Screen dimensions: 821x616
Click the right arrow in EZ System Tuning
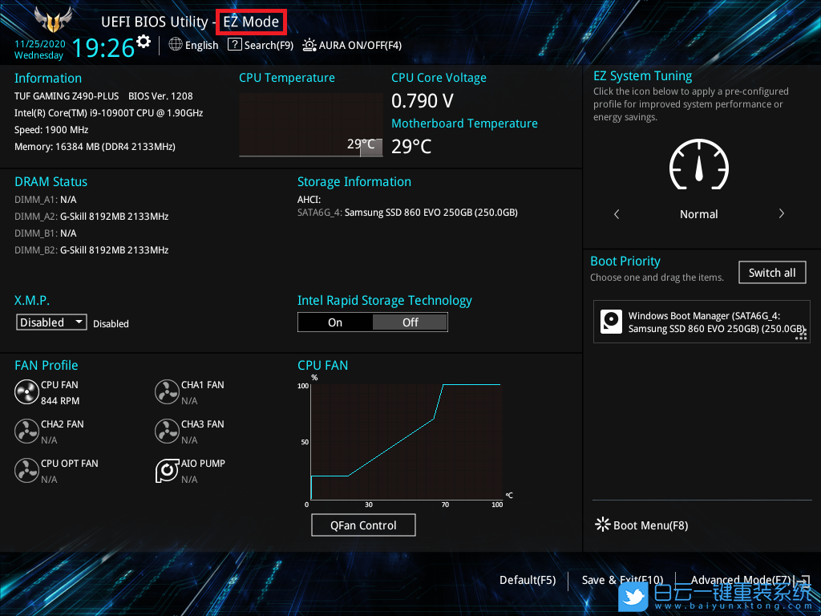pyautogui.click(x=781, y=213)
